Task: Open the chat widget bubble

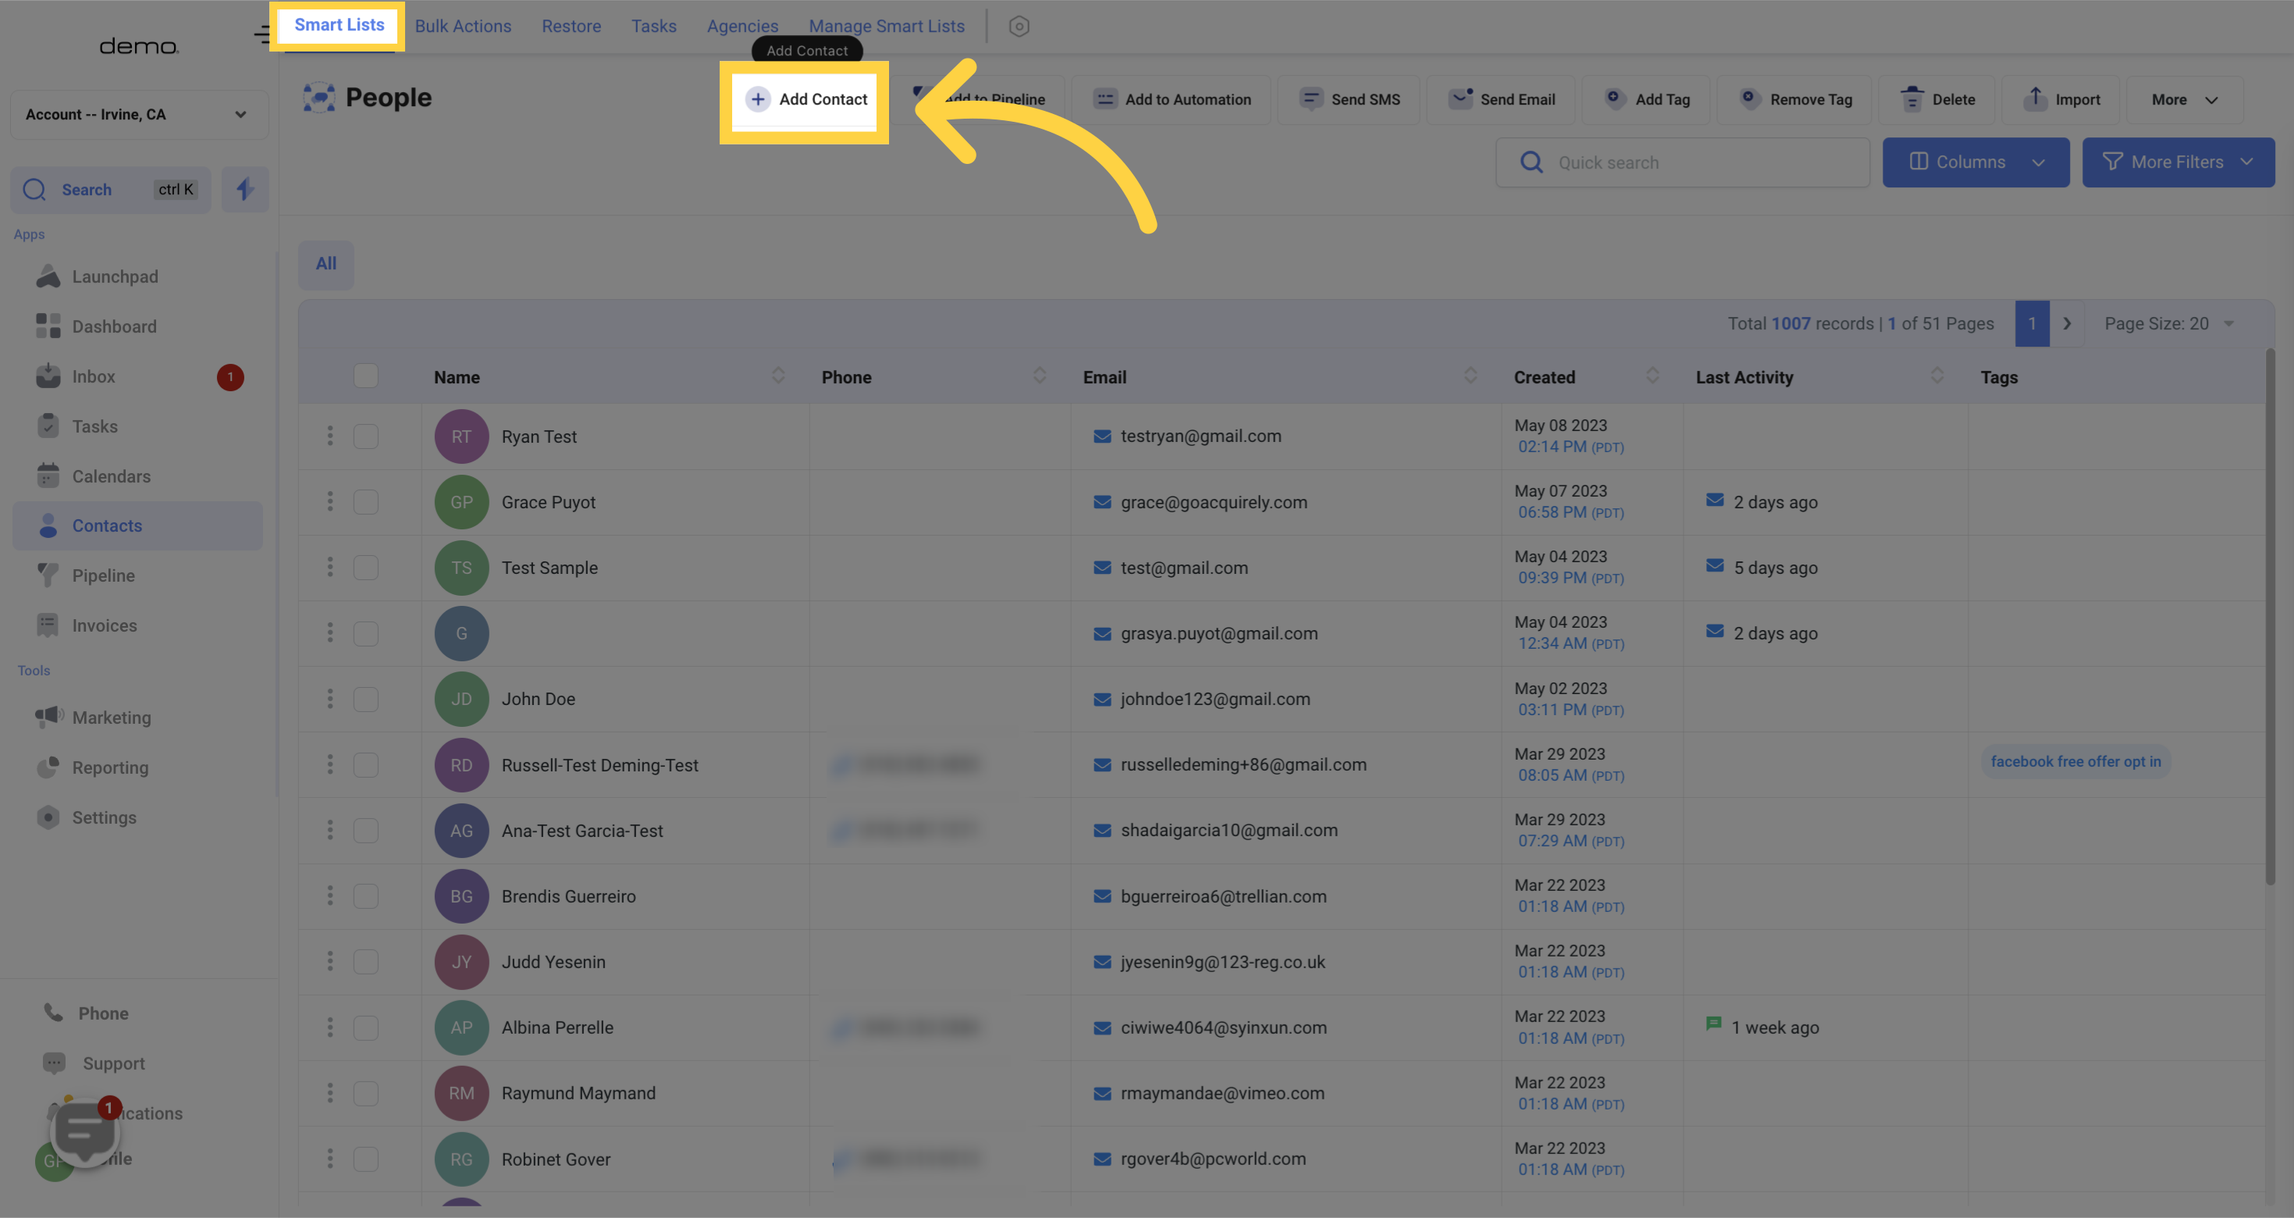Action: (x=84, y=1132)
